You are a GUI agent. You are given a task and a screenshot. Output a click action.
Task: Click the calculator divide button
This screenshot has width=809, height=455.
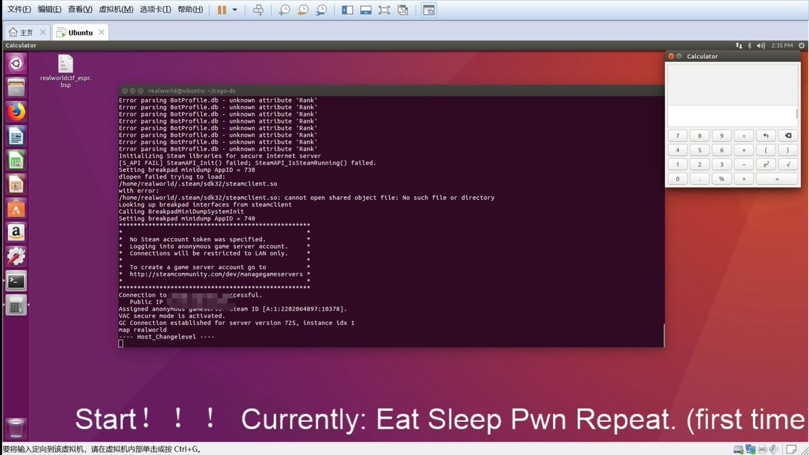pos(744,135)
